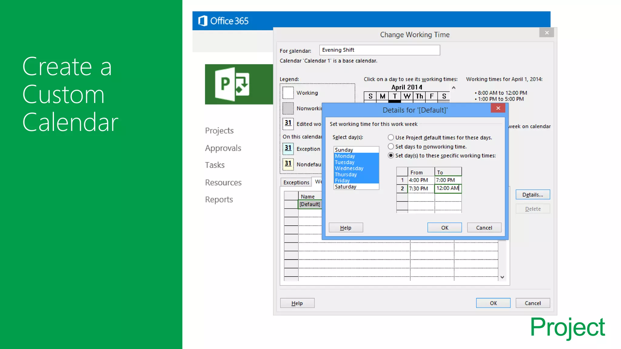Choose Set days to specific working times

tap(391, 155)
